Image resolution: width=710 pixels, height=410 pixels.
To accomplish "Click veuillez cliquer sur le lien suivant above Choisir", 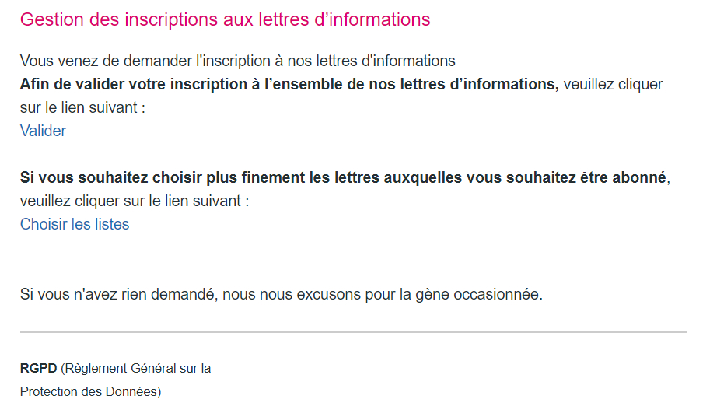I will [x=135, y=201].
